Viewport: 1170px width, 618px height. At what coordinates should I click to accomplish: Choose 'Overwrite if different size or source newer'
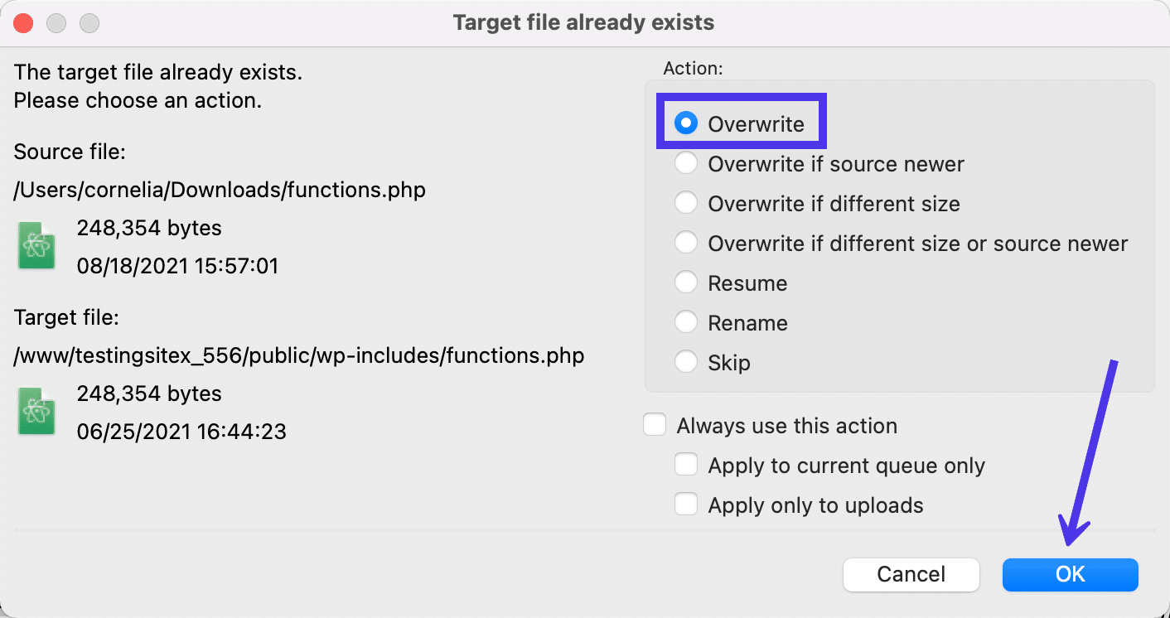686,242
